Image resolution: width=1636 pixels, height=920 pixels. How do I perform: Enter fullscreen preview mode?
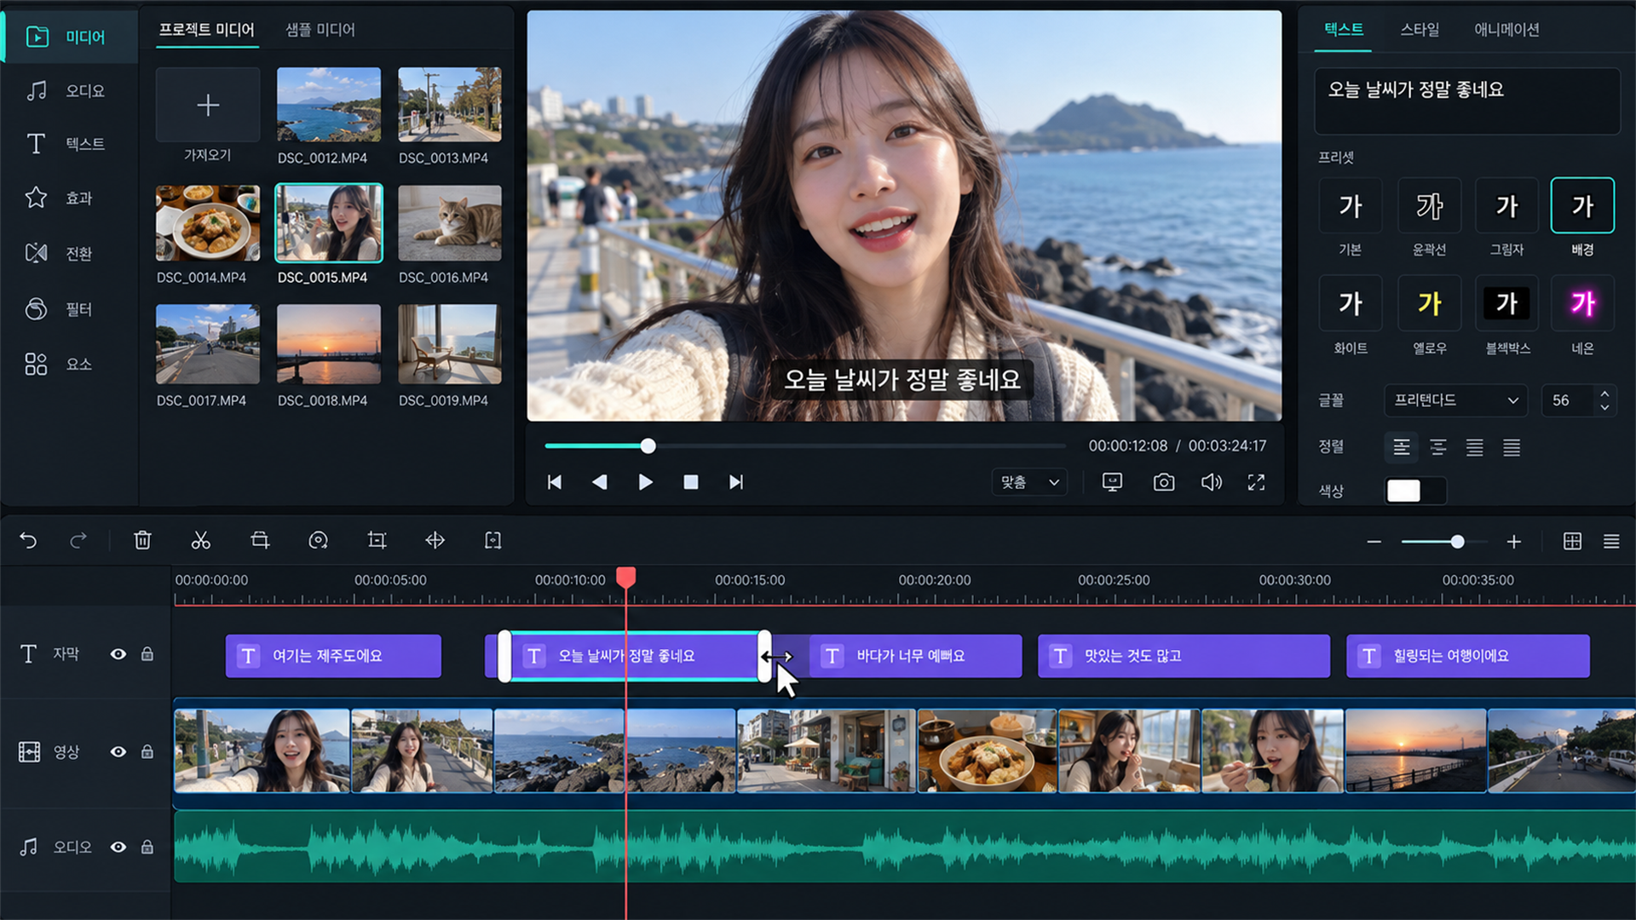click(1256, 482)
